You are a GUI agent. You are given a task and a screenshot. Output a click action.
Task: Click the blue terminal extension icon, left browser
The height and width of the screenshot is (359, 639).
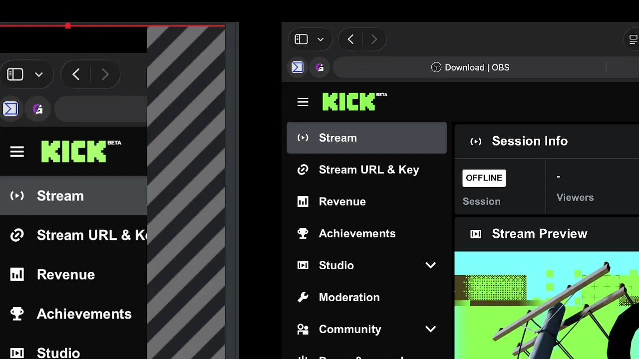(x=10, y=109)
